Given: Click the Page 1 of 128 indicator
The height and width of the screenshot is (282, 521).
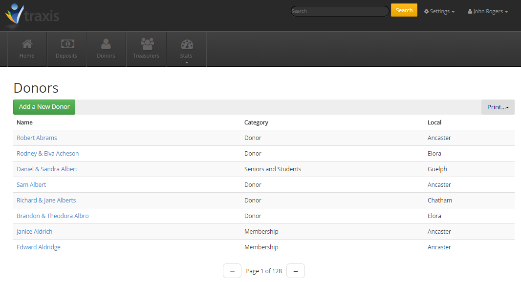Looking at the screenshot, I should click(x=264, y=271).
